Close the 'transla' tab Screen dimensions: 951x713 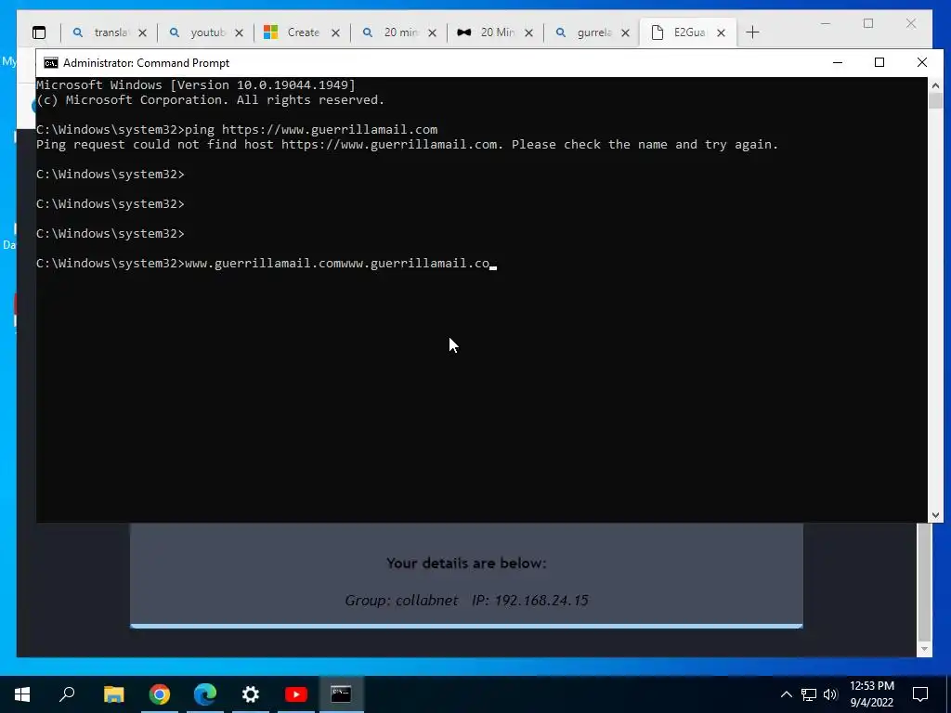pos(142,32)
